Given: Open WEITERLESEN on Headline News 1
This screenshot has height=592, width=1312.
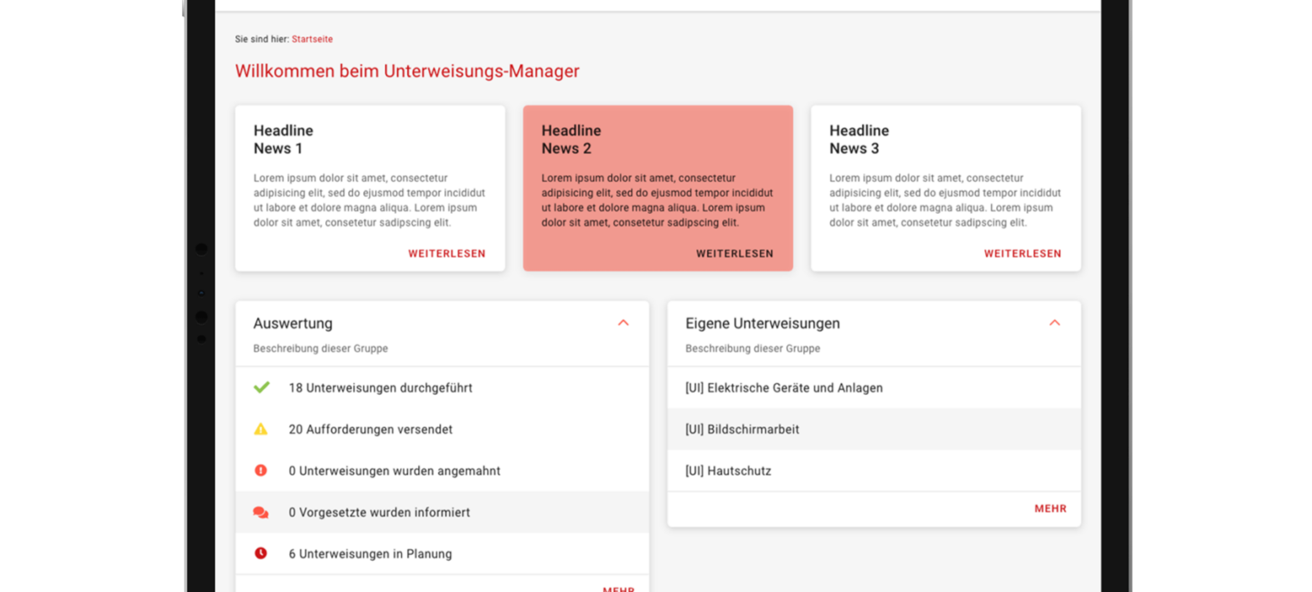Looking at the screenshot, I should click(x=447, y=254).
